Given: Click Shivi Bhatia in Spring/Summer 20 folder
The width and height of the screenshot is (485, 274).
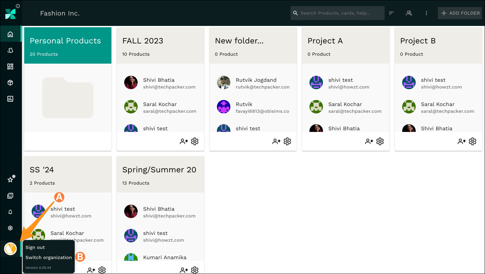Looking at the screenshot, I should [x=159, y=209].
